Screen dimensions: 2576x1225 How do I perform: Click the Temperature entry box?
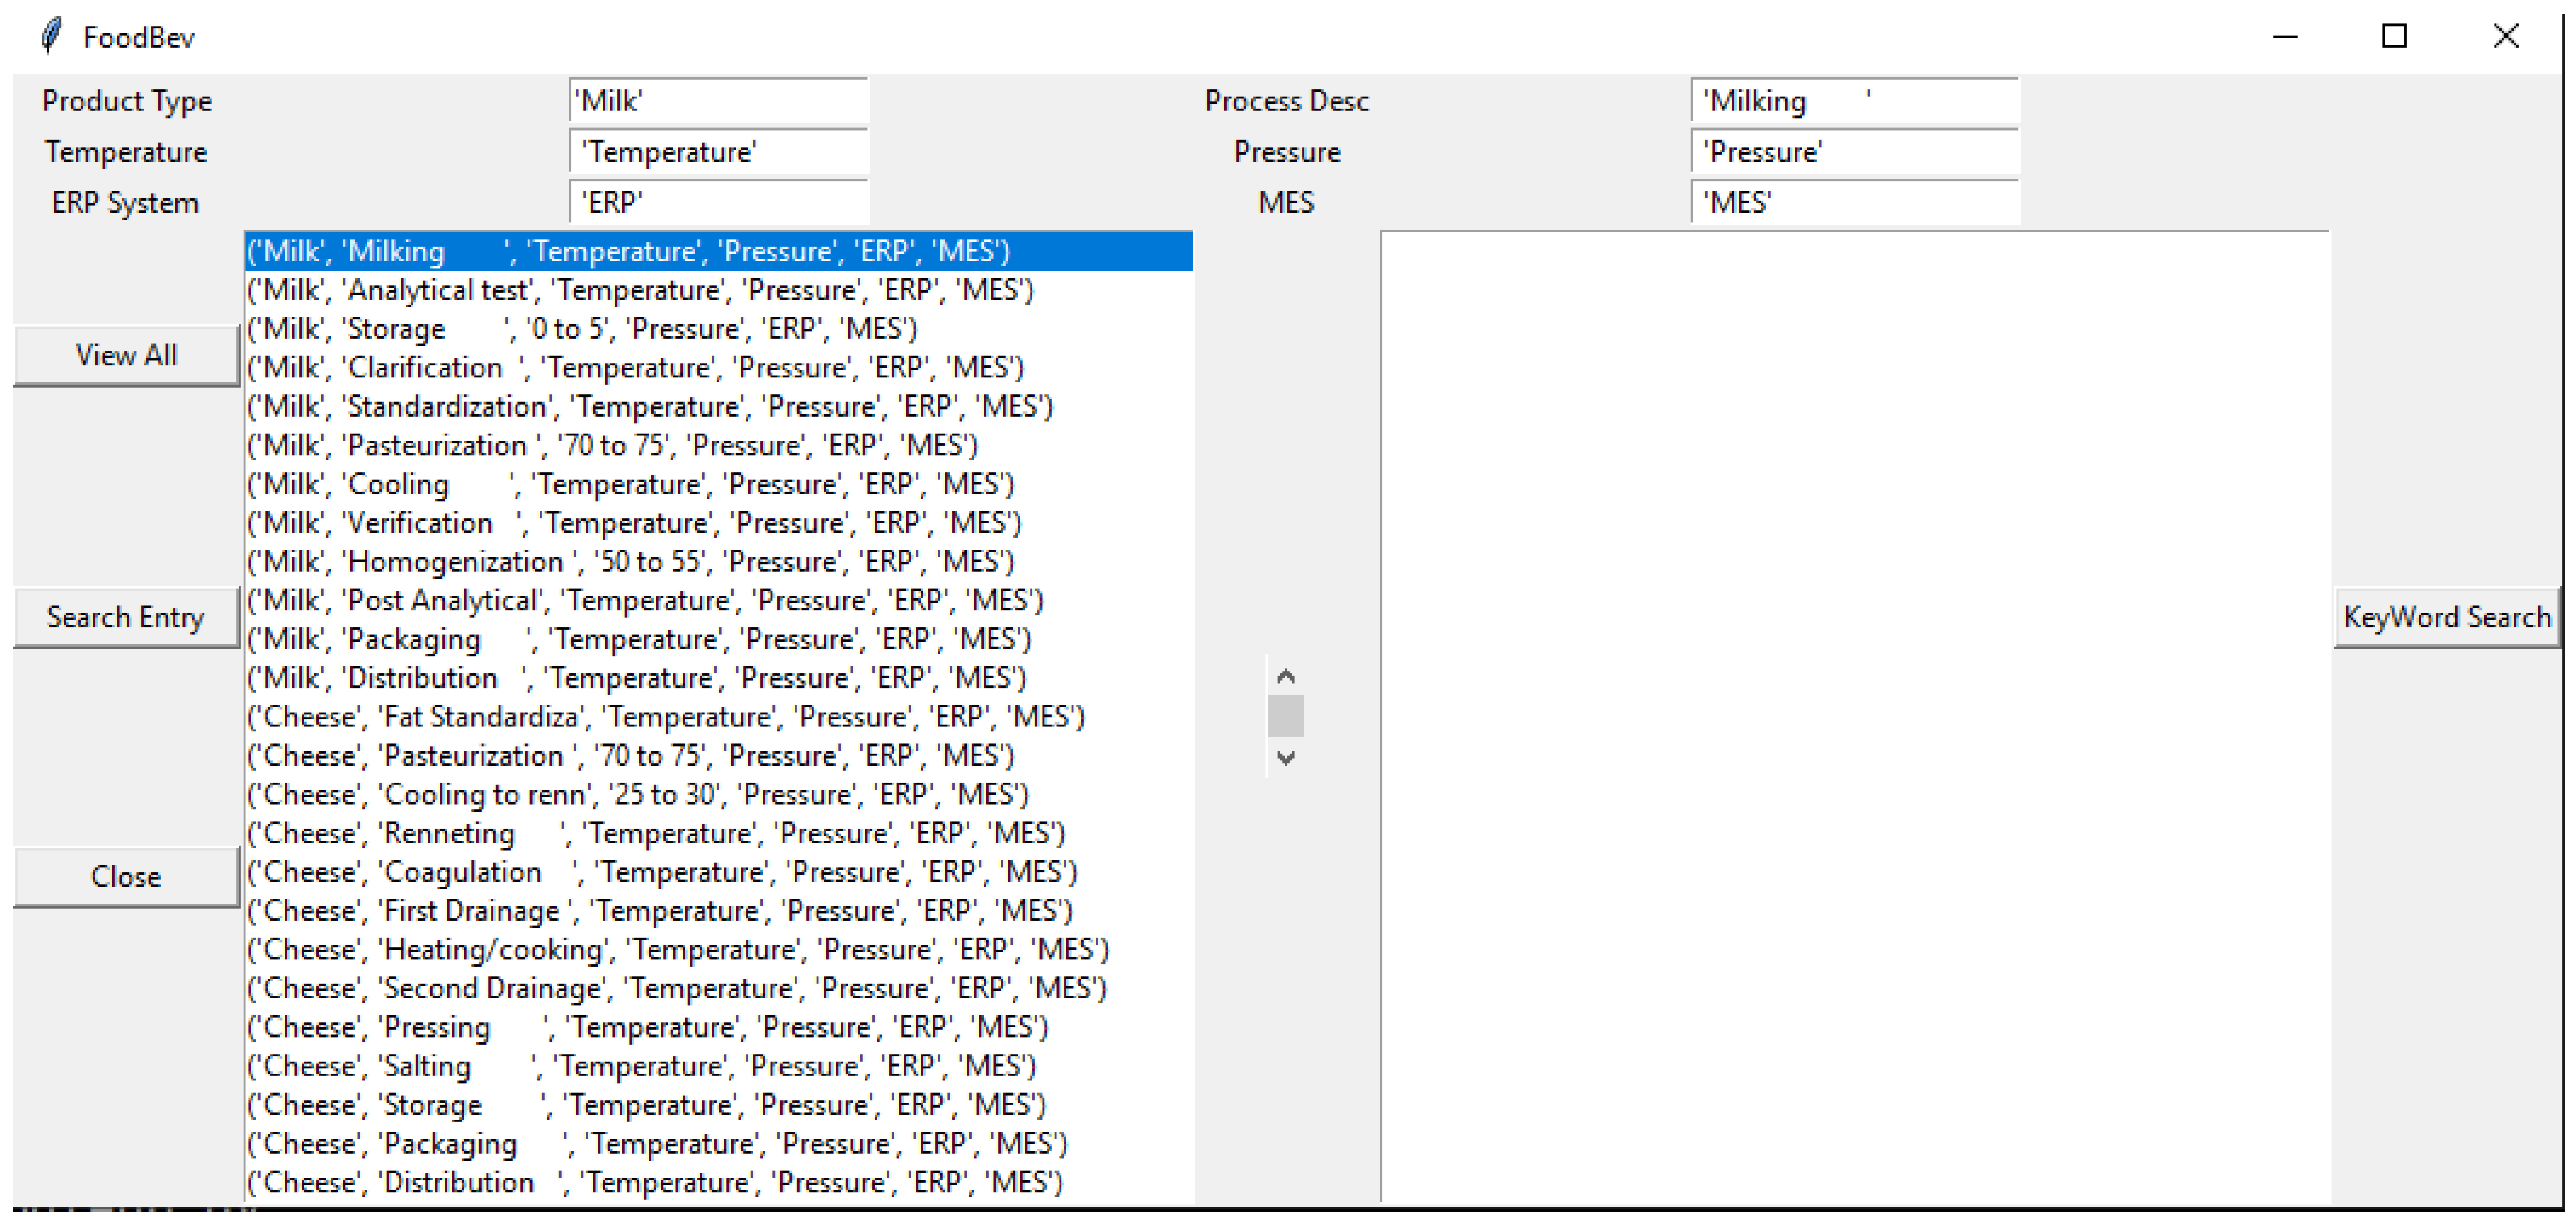point(718,152)
